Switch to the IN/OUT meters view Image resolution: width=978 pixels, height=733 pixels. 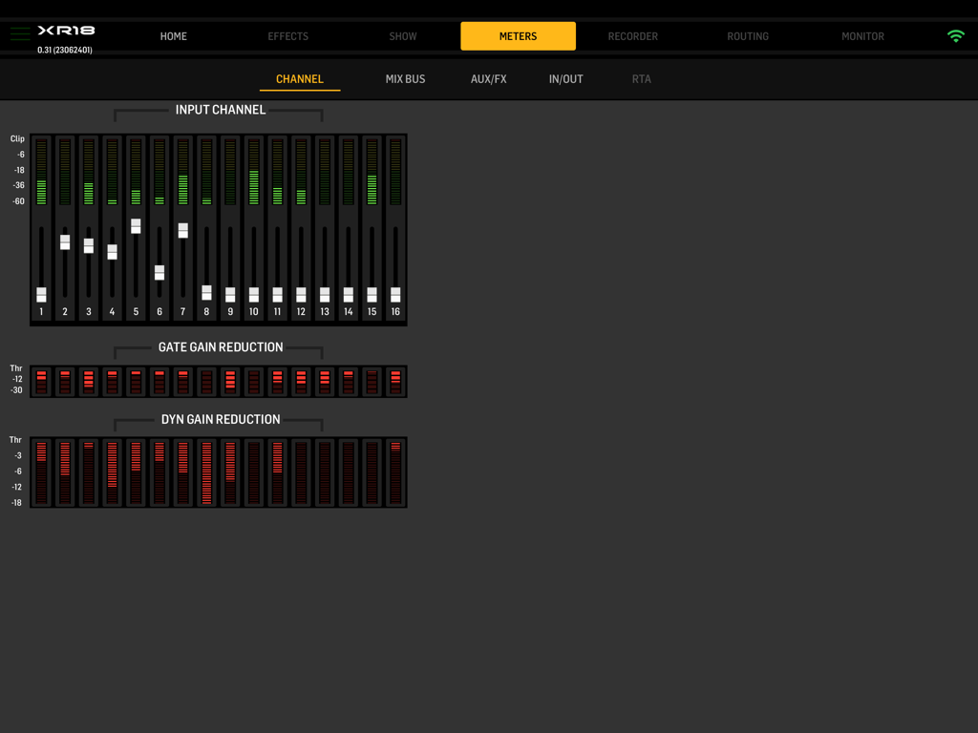(x=565, y=79)
